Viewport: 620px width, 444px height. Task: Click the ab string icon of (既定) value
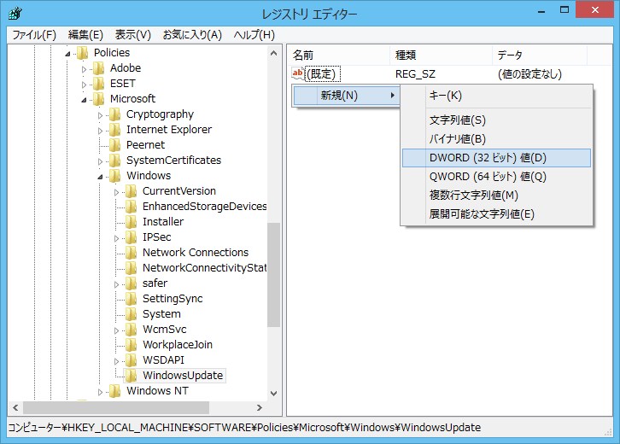[298, 73]
